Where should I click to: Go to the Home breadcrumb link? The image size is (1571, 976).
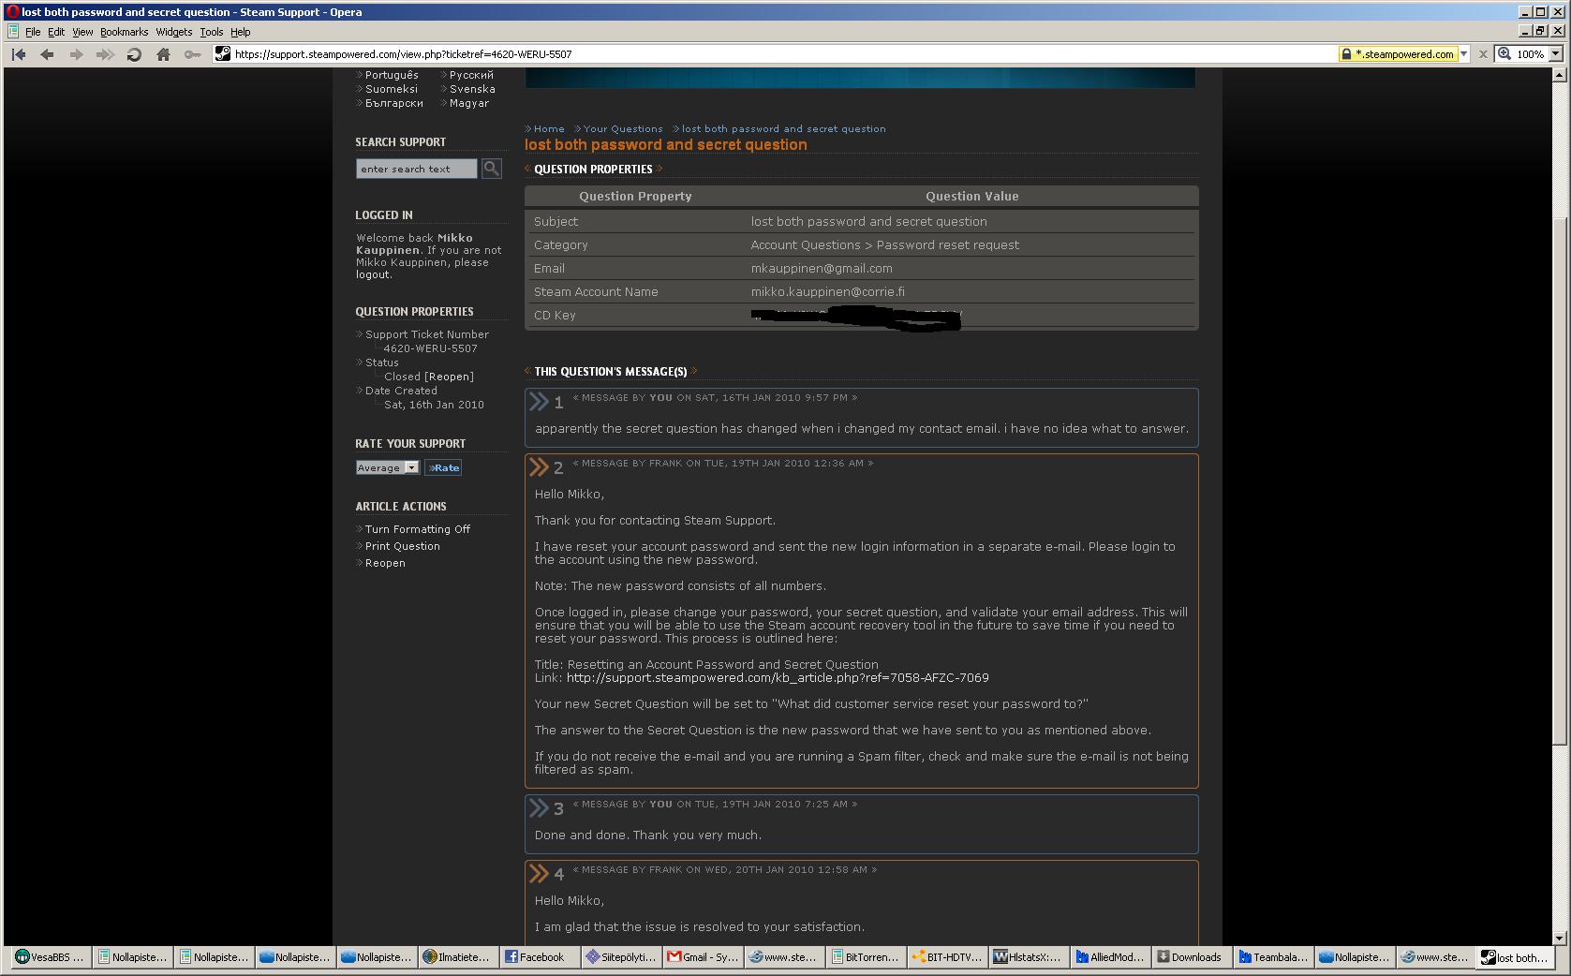[549, 129]
